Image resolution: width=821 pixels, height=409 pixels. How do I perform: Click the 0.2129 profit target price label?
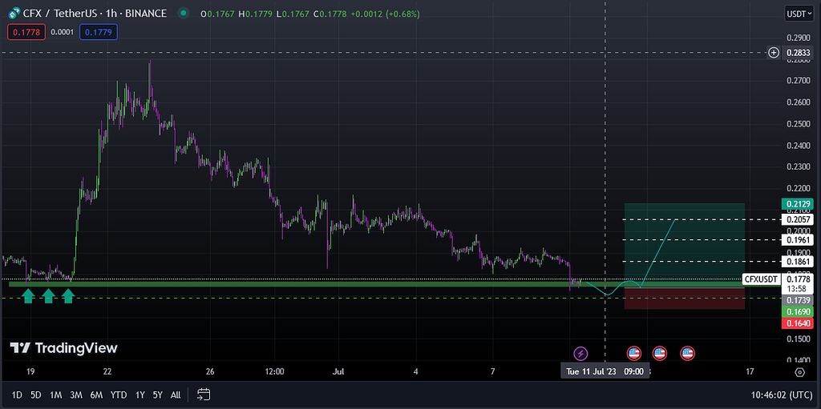coord(798,204)
